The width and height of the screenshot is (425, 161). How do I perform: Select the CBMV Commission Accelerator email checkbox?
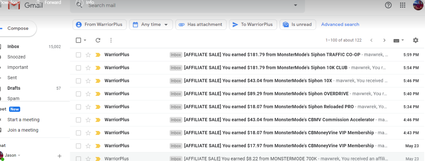pyautogui.click(x=78, y=120)
